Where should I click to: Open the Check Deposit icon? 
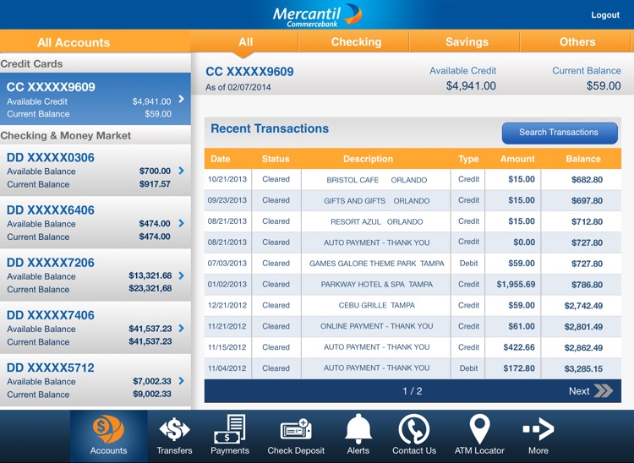click(296, 429)
